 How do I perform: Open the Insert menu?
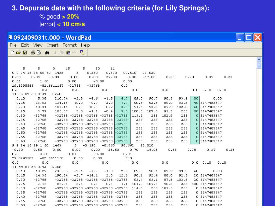point(53,45)
